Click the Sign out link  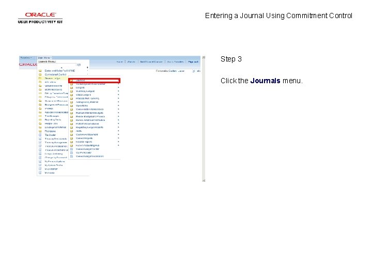click(x=193, y=61)
